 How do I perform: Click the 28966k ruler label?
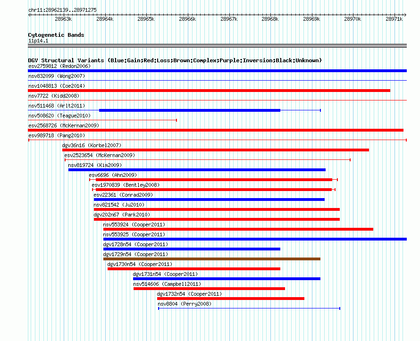[187, 19]
